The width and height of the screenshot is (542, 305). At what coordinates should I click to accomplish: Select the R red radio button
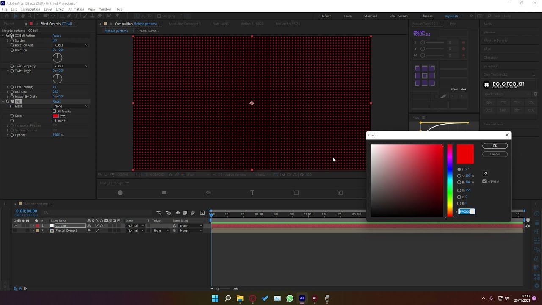(459, 190)
